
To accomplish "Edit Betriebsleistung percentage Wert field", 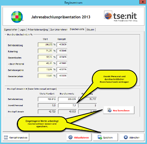I will click(x=45, y=45).
